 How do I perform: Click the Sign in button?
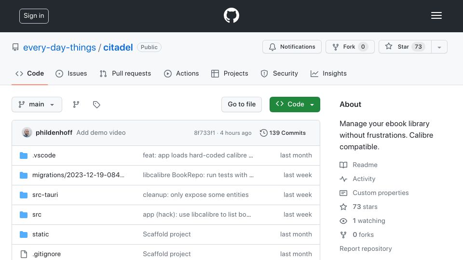pyautogui.click(x=34, y=16)
